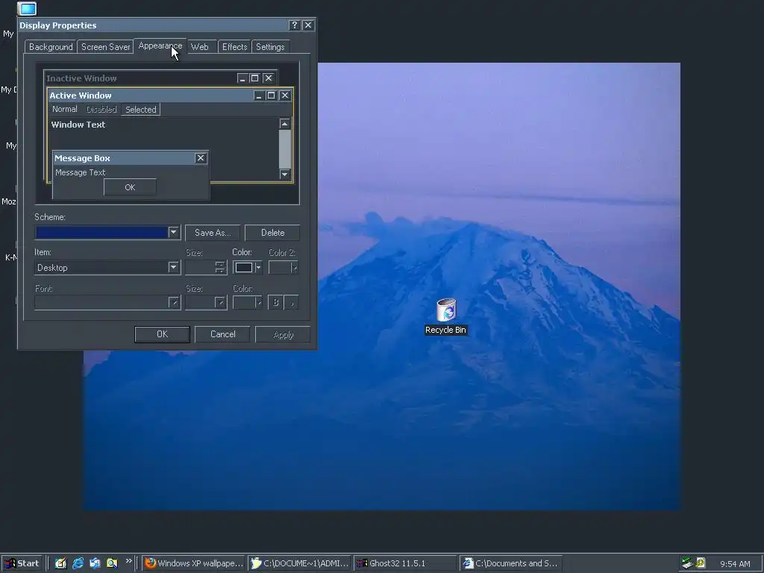
Task: Click Active Window preview maximize icon
Action: click(x=271, y=95)
